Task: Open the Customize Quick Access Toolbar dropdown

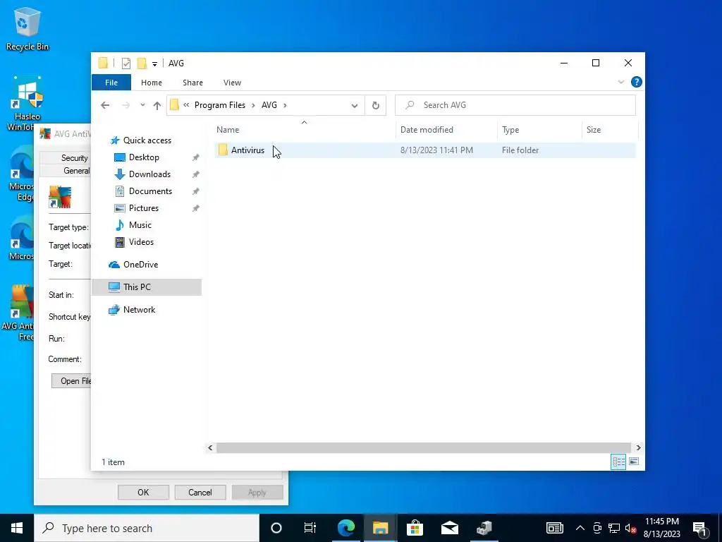Action: pos(154,64)
